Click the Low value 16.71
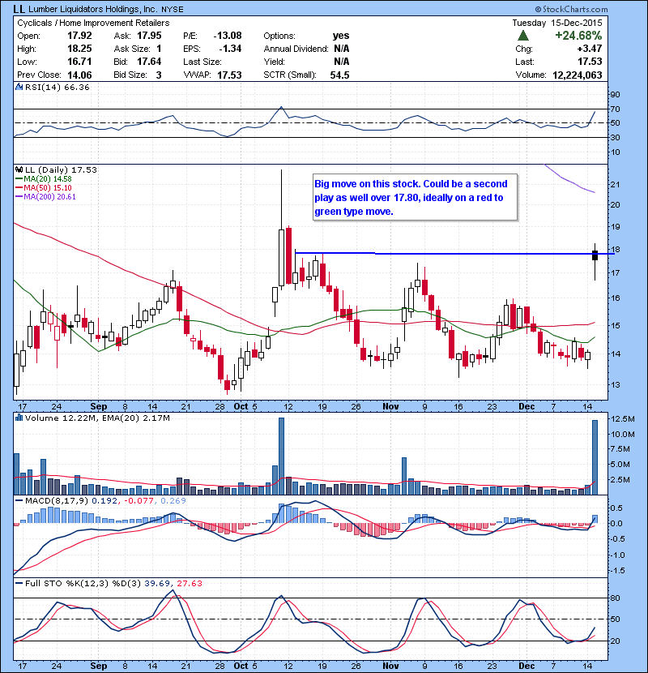The width and height of the screenshot is (648, 673). point(79,62)
